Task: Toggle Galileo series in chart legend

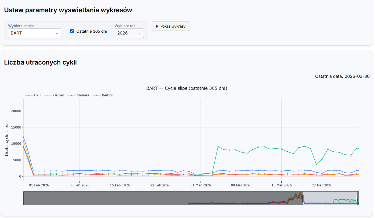Action: (x=54, y=95)
